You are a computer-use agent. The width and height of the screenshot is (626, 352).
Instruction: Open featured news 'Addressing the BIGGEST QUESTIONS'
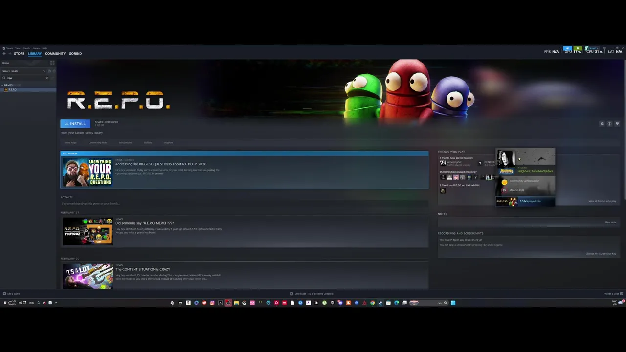point(161,164)
